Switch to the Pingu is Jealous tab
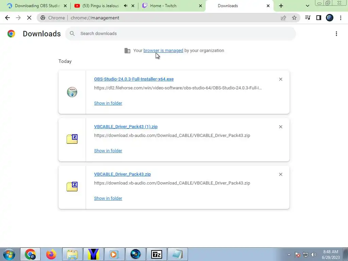This screenshot has width=348, height=261. (101, 6)
